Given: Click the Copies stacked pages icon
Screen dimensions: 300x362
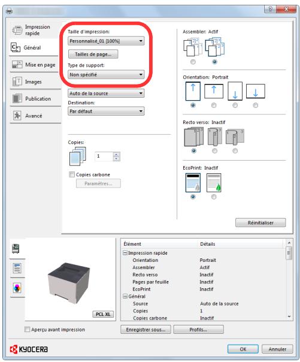Looking at the screenshot, I should point(78,156).
